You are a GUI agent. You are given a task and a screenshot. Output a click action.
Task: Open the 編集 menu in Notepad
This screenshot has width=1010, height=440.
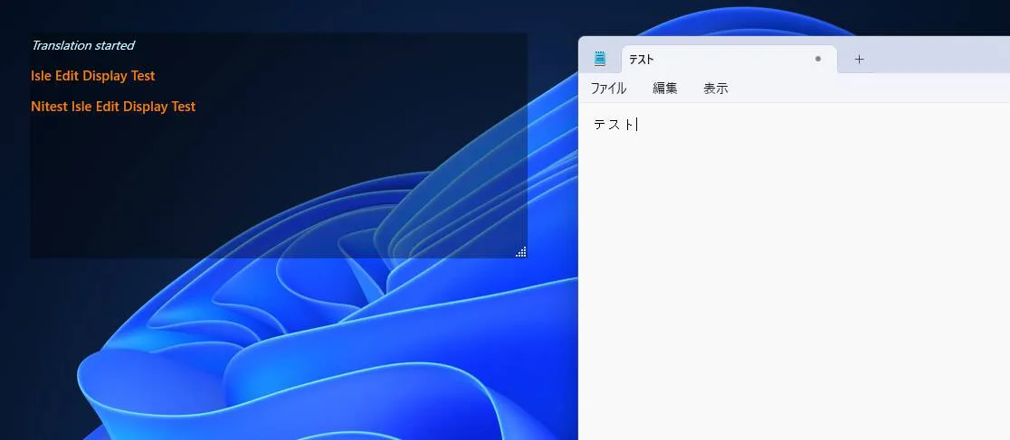(665, 89)
